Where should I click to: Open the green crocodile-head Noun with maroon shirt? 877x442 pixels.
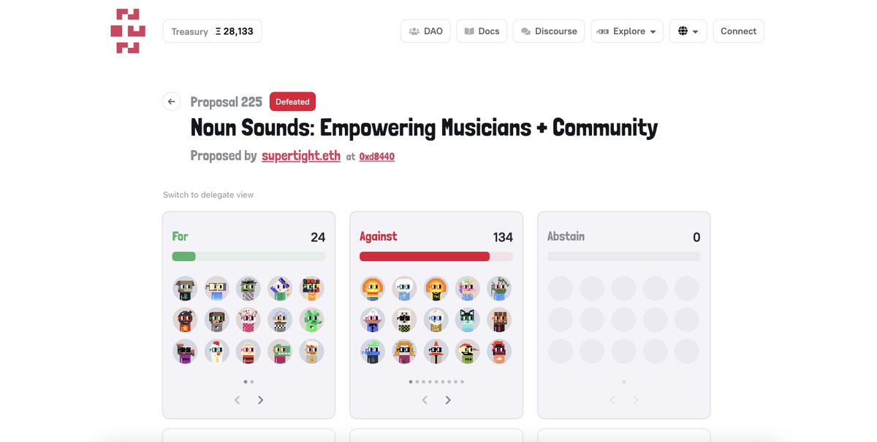(x=280, y=352)
